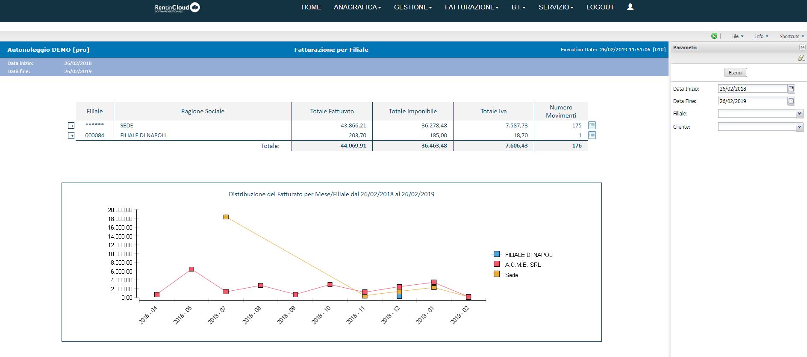Open the Shortcuts dropdown menu
Screen dimensions: 807x357
792,36
